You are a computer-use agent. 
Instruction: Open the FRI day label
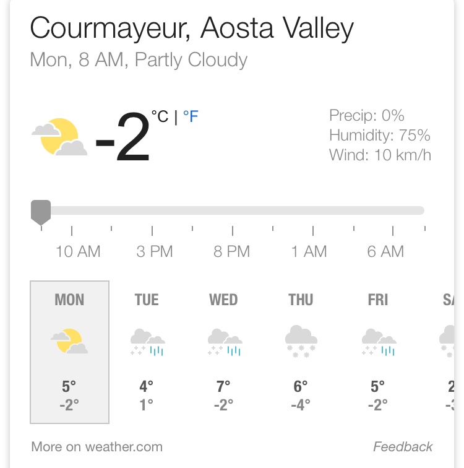click(x=378, y=300)
